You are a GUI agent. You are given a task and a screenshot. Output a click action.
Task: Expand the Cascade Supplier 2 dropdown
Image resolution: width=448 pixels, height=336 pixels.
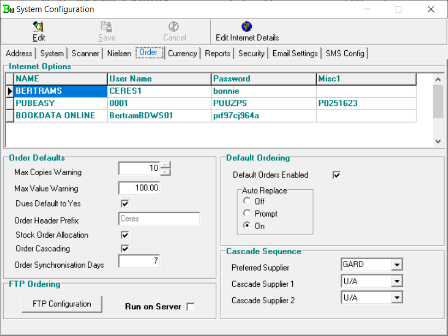(x=397, y=298)
